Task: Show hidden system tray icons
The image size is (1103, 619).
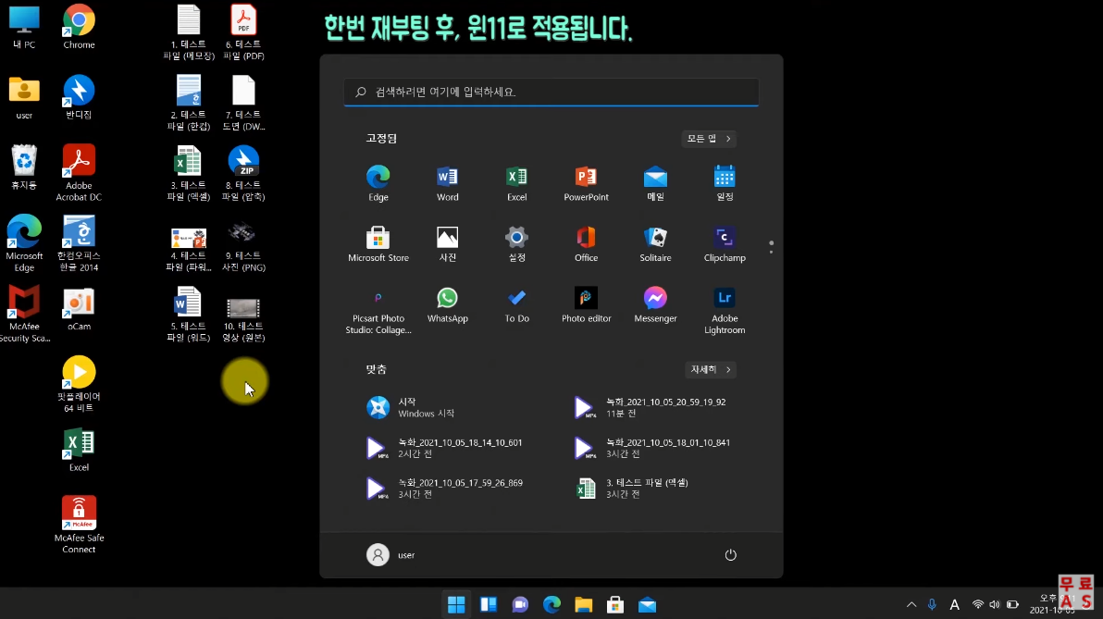Action: (x=911, y=604)
